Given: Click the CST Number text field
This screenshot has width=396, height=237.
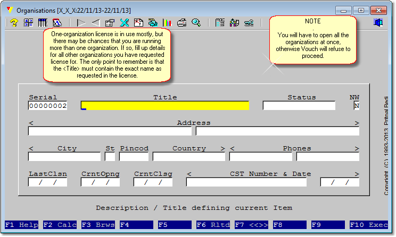Looking at the screenshot, I should coord(246,182).
